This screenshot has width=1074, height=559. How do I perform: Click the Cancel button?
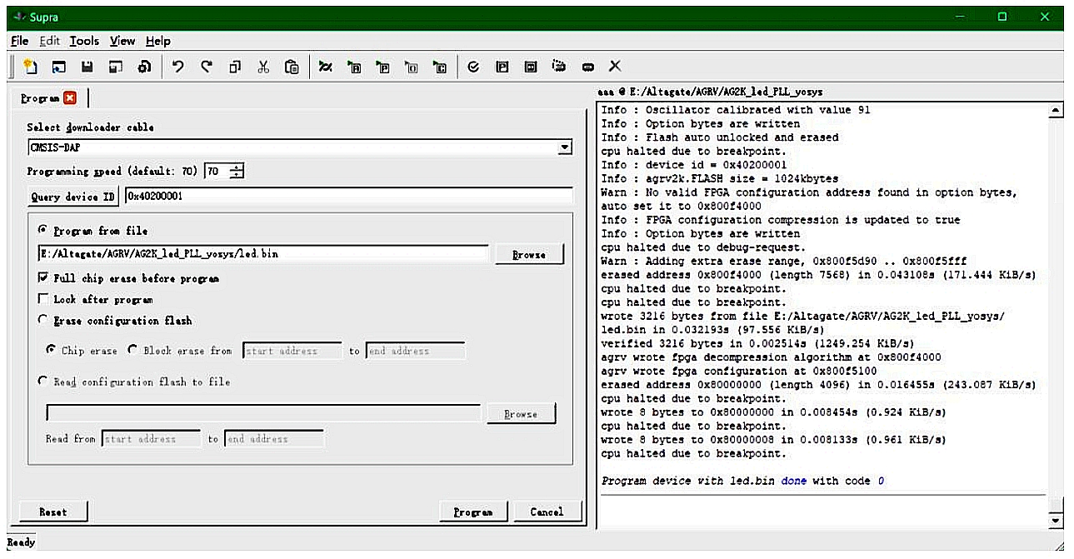tap(547, 512)
